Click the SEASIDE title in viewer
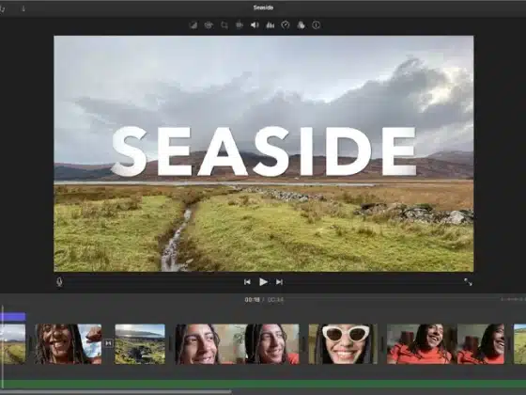 point(264,151)
